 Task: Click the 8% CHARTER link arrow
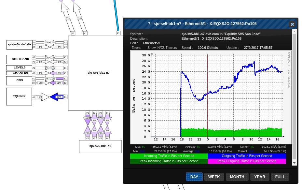pos(56,73)
